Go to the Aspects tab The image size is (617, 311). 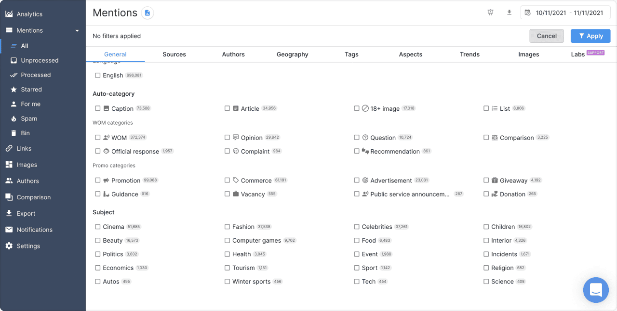point(411,54)
